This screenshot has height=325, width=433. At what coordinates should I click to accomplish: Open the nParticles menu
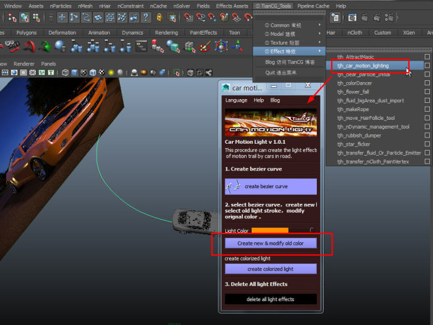pos(60,6)
